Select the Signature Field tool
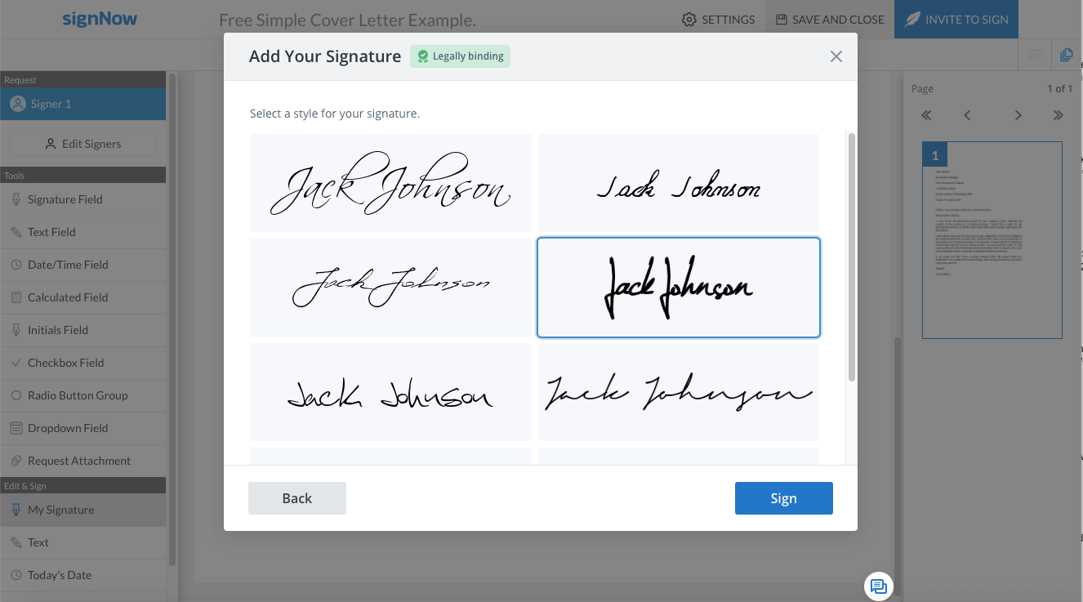 click(x=82, y=199)
